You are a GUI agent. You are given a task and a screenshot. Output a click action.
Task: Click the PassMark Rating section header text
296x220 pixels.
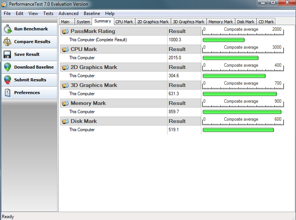[x=93, y=31]
